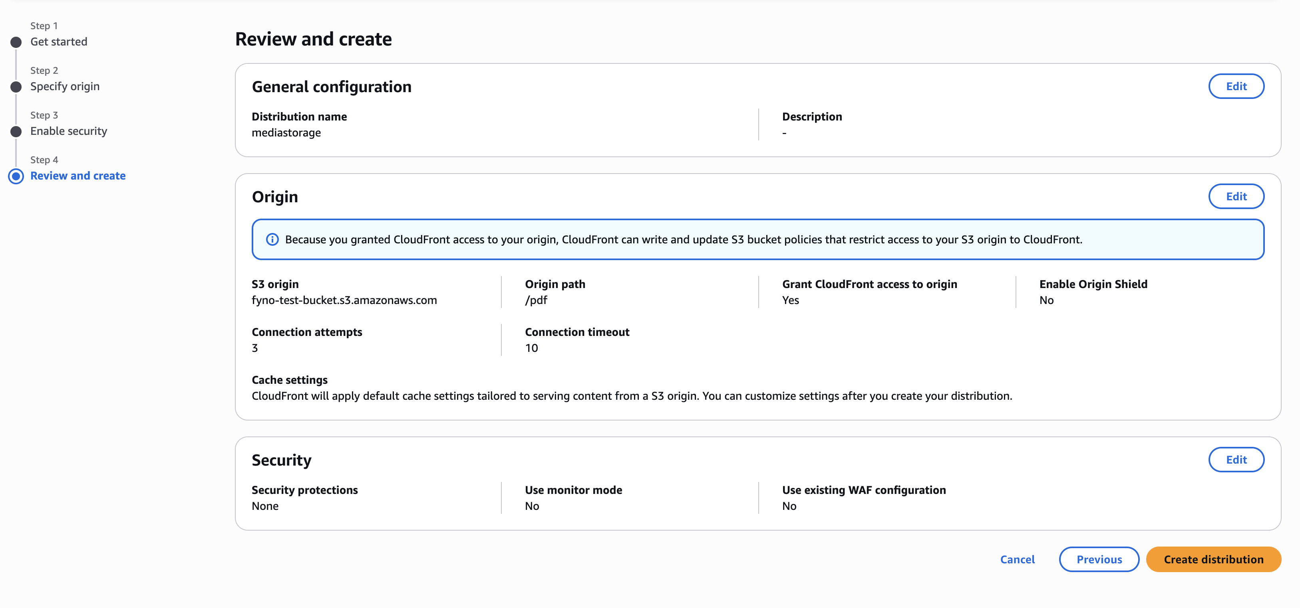Cancel the distribution wizard
Screen dimensions: 1300x608
(1017, 560)
